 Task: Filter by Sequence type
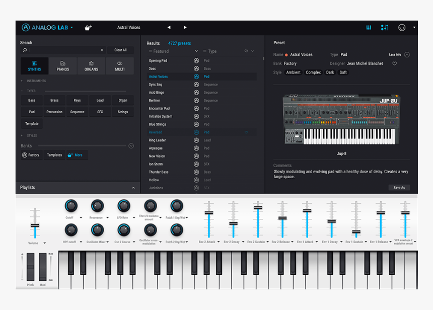click(78, 112)
